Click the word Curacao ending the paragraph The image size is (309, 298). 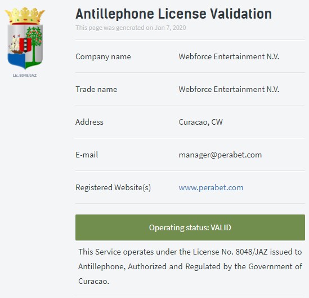pos(93,281)
